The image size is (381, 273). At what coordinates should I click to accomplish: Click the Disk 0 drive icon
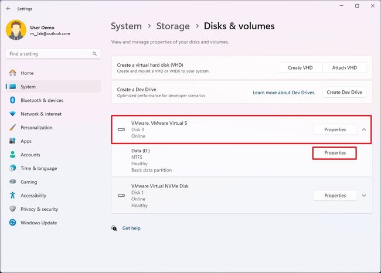121,129
